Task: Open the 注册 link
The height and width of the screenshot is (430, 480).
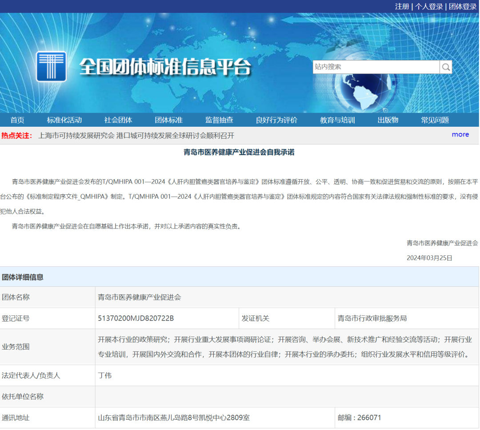Action: pos(402,6)
